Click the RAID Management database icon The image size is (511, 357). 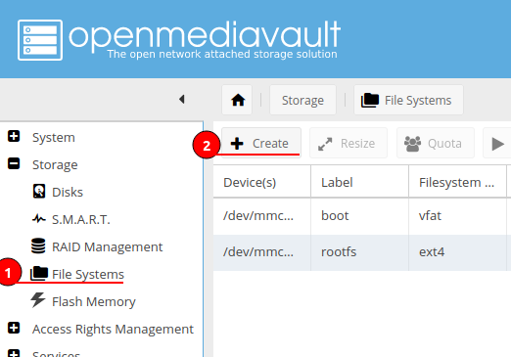tap(38, 245)
